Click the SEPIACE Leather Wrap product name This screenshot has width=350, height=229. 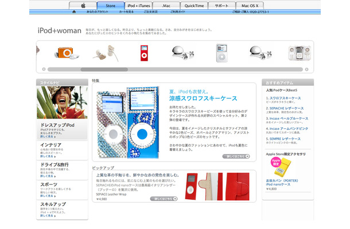tap(111, 194)
